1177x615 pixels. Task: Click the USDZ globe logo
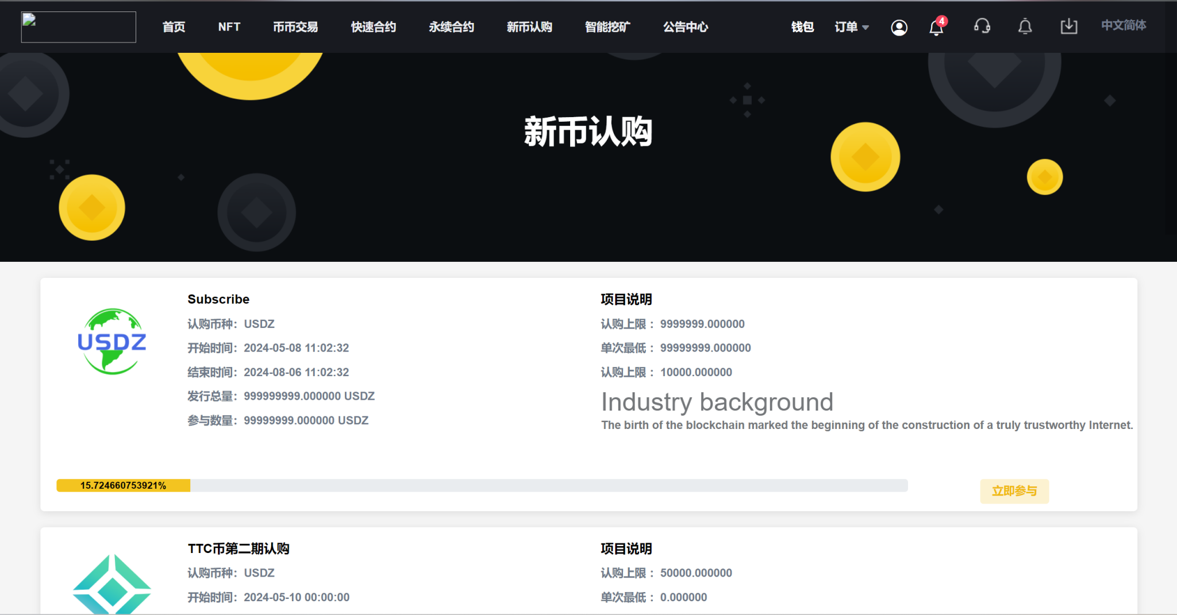click(x=112, y=342)
